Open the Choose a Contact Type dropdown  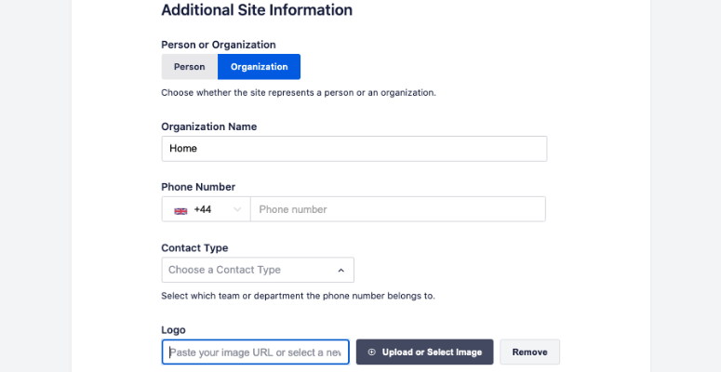pyautogui.click(x=258, y=270)
